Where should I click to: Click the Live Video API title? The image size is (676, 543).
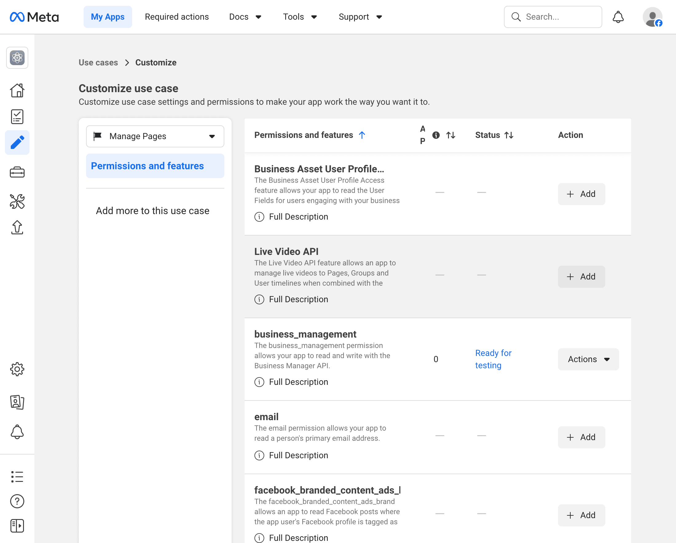(x=286, y=251)
